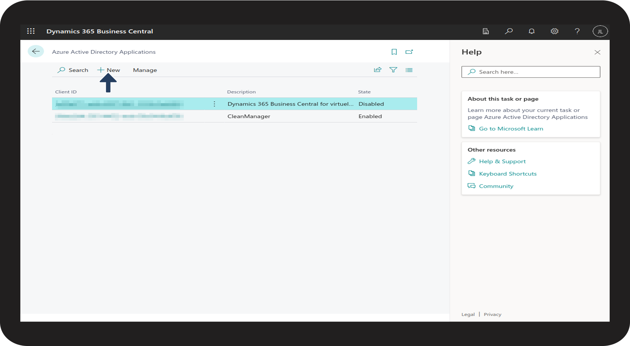Switch list view layout icon
The image size is (630, 346).
coord(409,70)
